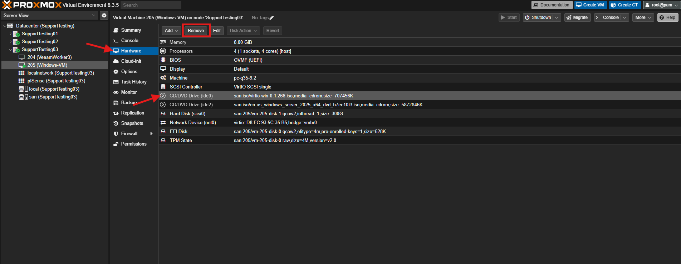This screenshot has height=264, width=681.
Task: Click the Create VM button
Action: 591,5
